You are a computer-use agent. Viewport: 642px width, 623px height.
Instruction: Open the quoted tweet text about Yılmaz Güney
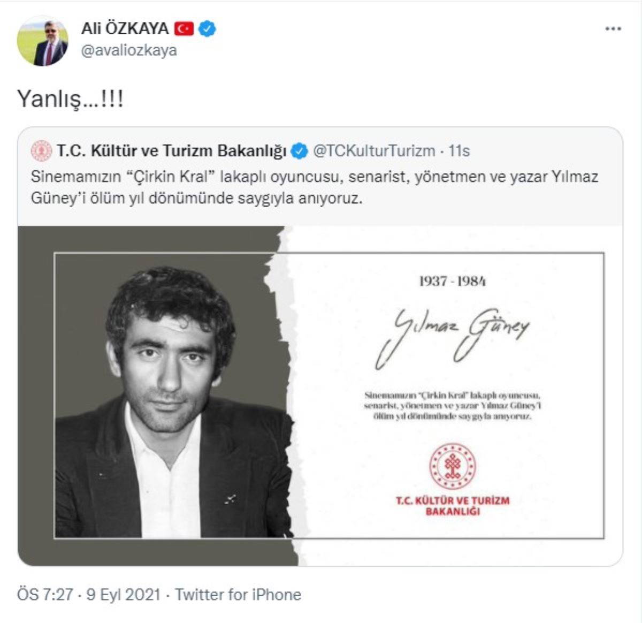(x=315, y=187)
